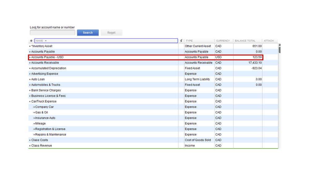Click the Reset button

pos(111,33)
